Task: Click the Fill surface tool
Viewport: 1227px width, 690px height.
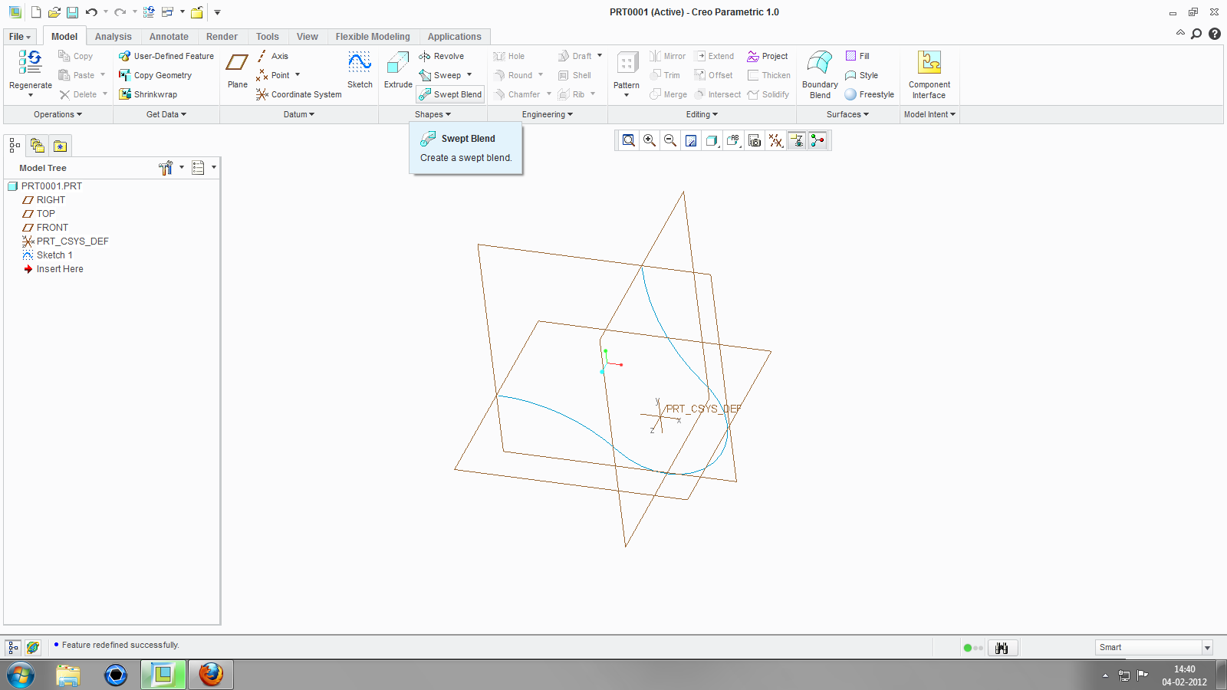Action: coord(857,56)
